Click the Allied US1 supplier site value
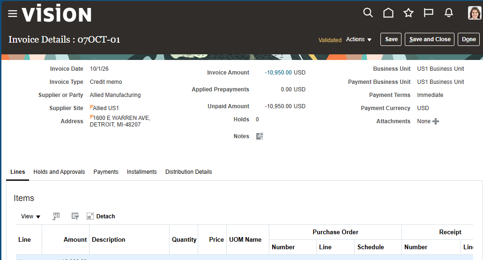483x260 pixels. [x=106, y=108]
